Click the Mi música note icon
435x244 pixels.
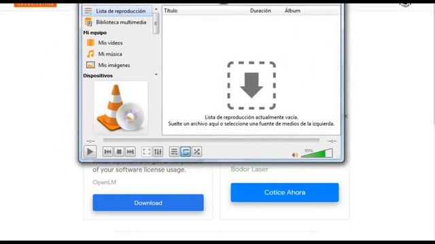(90, 54)
